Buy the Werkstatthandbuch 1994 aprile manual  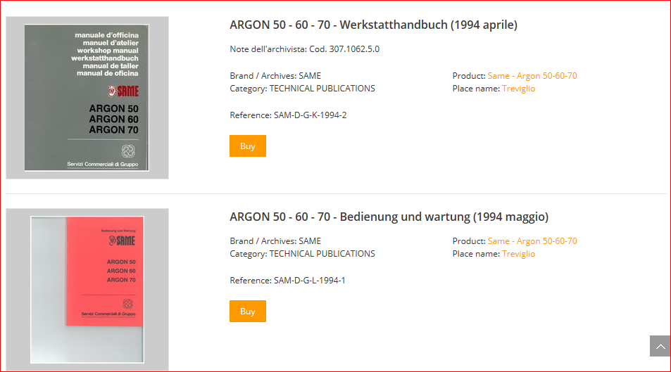(x=248, y=146)
